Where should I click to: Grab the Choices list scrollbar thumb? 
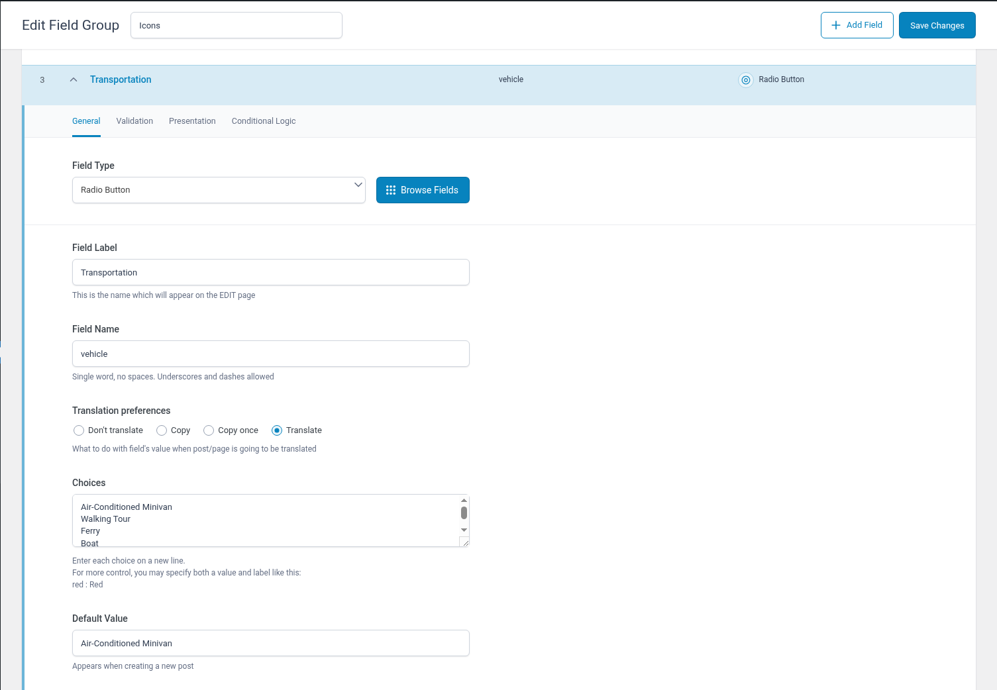point(464,513)
